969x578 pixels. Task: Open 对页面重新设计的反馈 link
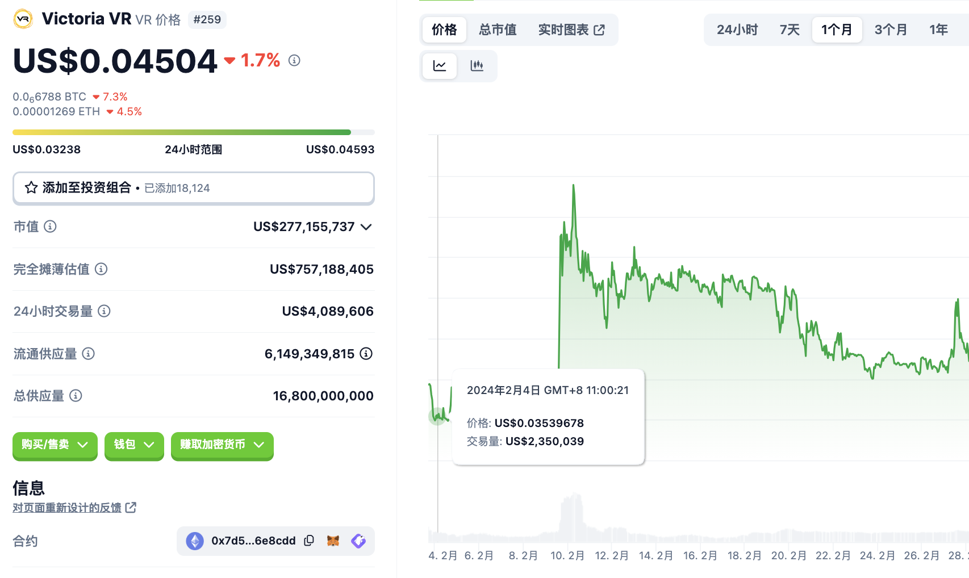67,508
